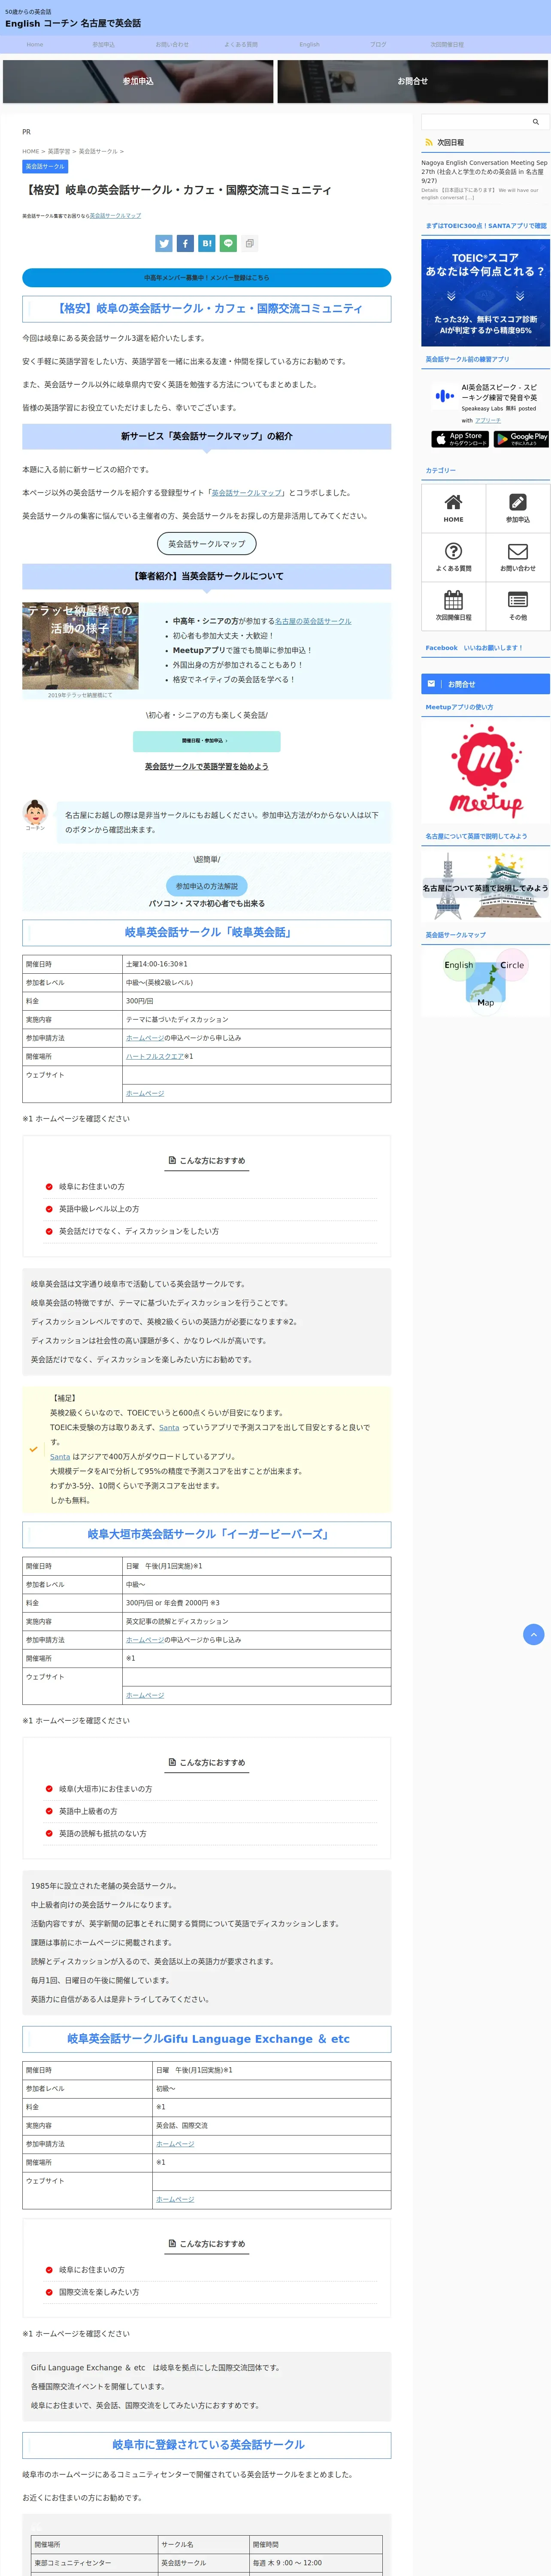Screen dimensions: 551x2576
Task: Click the 開催日程・参加申込 teal button
Action: pyautogui.click(x=207, y=741)
